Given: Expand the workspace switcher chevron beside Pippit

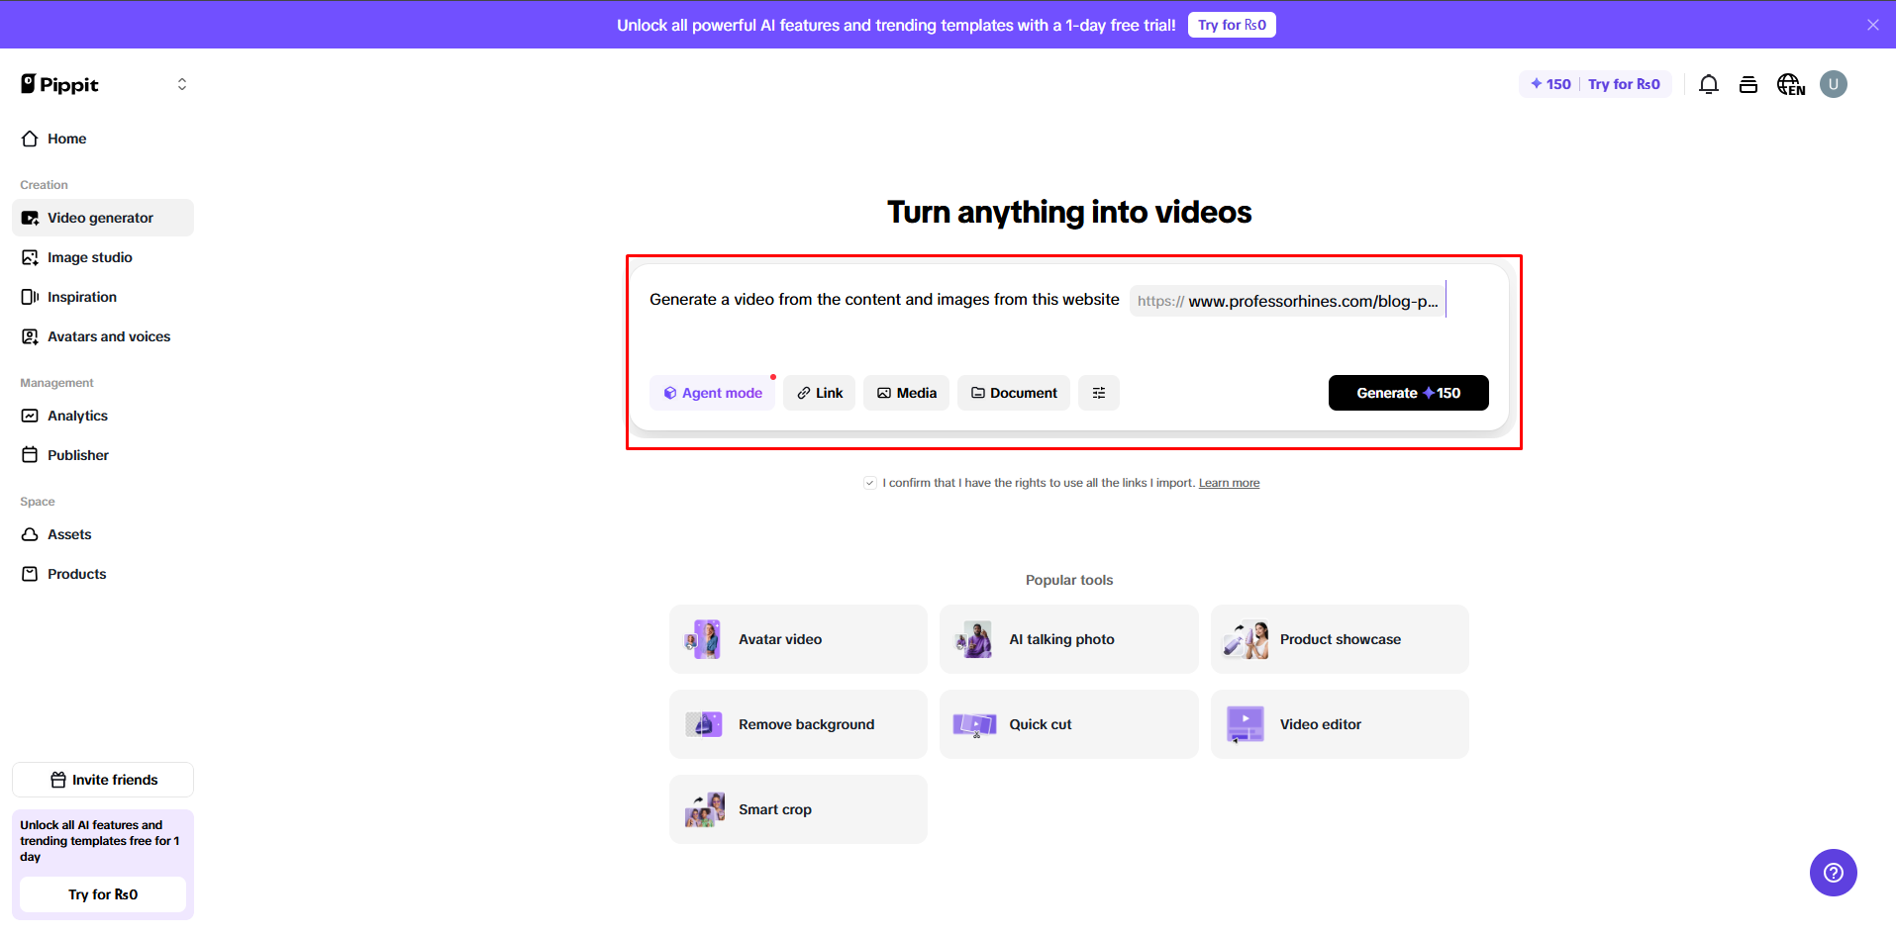Looking at the screenshot, I should click(182, 84).
